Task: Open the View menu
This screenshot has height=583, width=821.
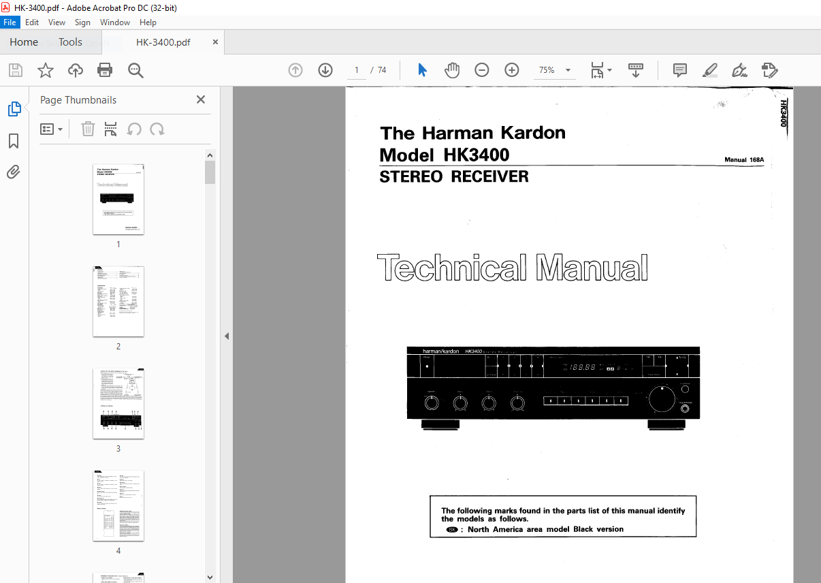Action: coord(57,22)
